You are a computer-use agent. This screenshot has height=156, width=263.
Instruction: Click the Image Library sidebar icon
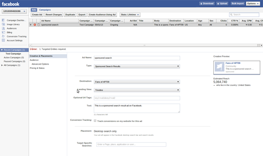3,24
